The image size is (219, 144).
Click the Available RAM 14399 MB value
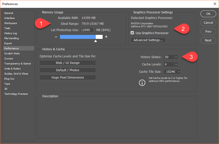89,18
